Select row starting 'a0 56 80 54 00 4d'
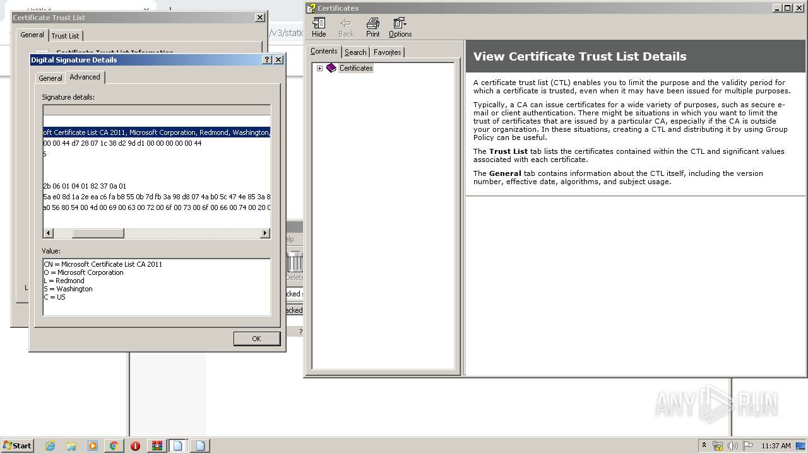The image size is (808, 454). (x=157, y=207)
